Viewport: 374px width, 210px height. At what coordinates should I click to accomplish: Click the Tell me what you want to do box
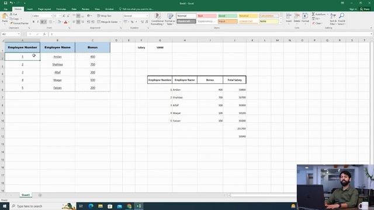[136, 9]
